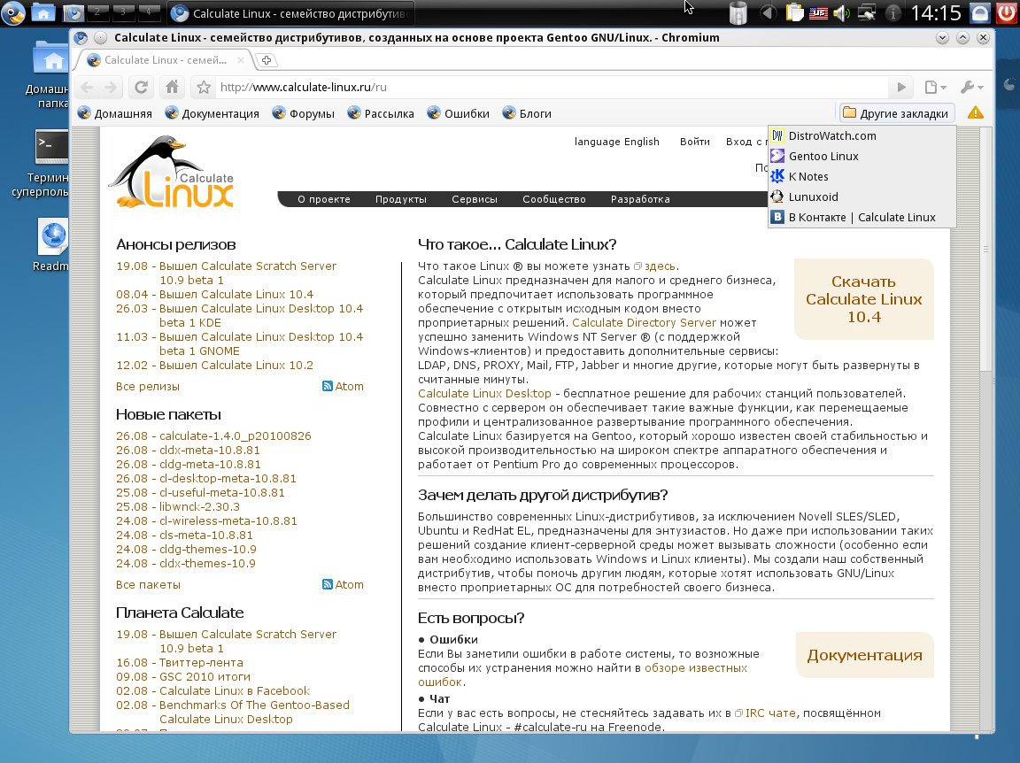Open the Все релизы link
This screenshot has height=763, width=1020.
point(147,386)
